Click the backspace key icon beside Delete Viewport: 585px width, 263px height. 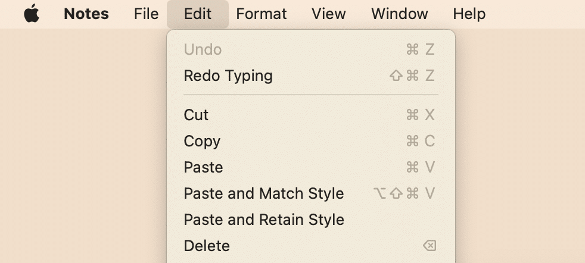430,246
